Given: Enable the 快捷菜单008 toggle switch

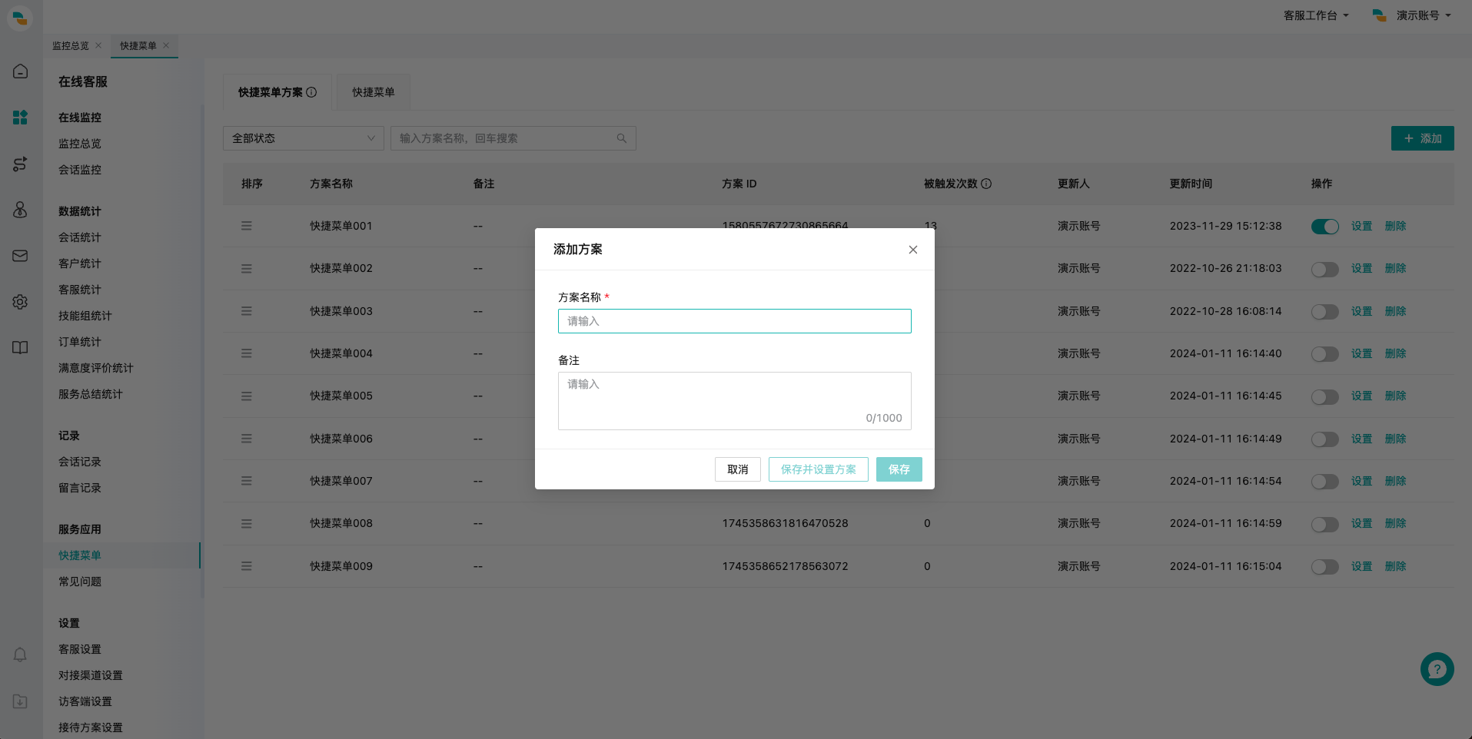Looking at the screenshot, I should (1325, 525).
